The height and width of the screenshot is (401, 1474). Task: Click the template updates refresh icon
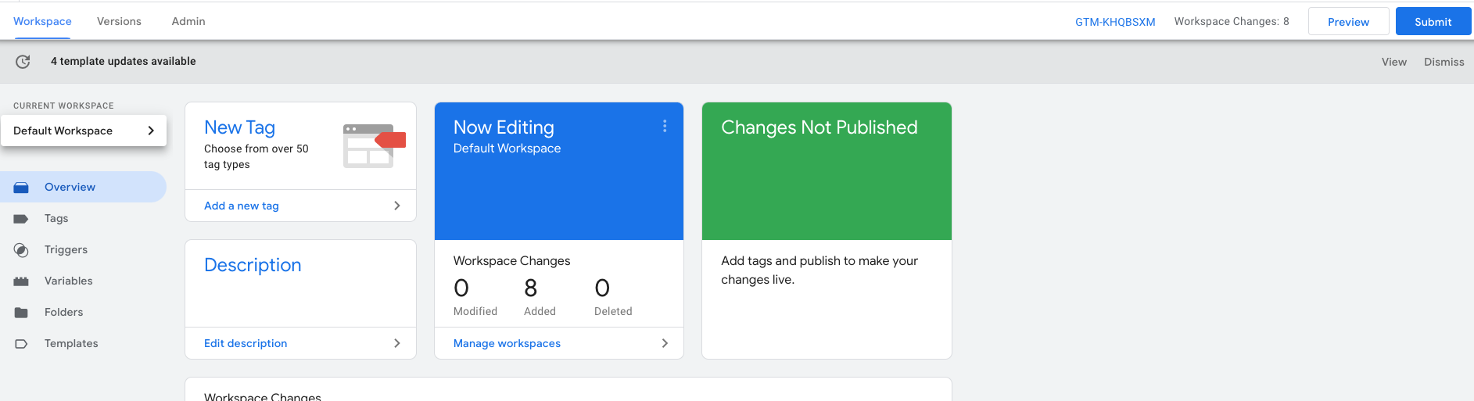point(23,62)
